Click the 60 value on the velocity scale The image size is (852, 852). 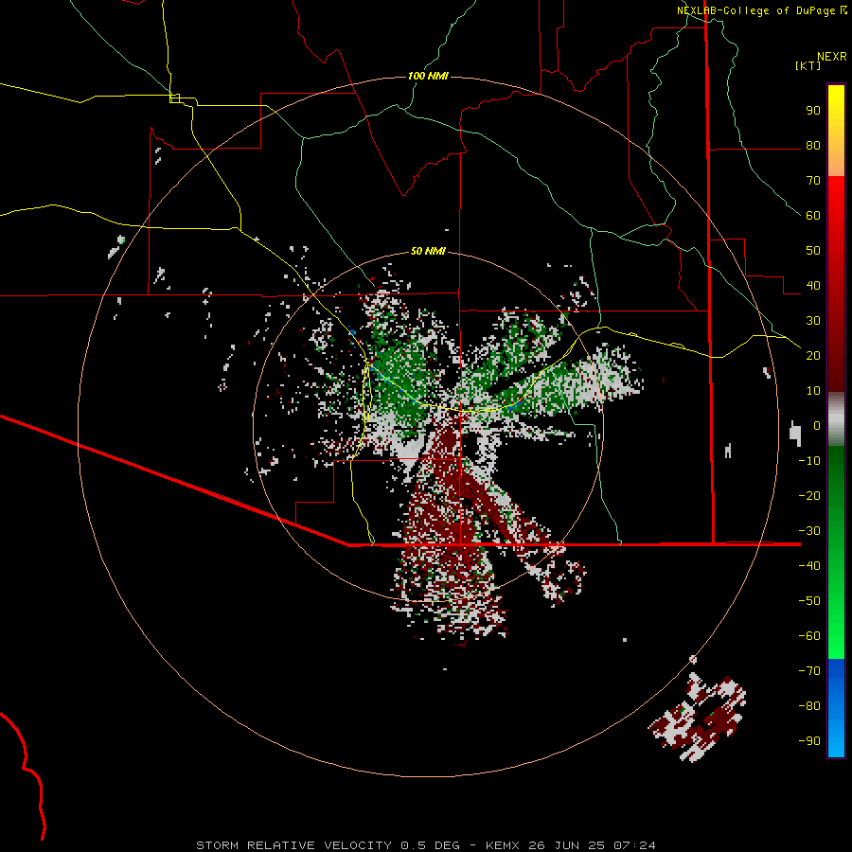[813, 216]
